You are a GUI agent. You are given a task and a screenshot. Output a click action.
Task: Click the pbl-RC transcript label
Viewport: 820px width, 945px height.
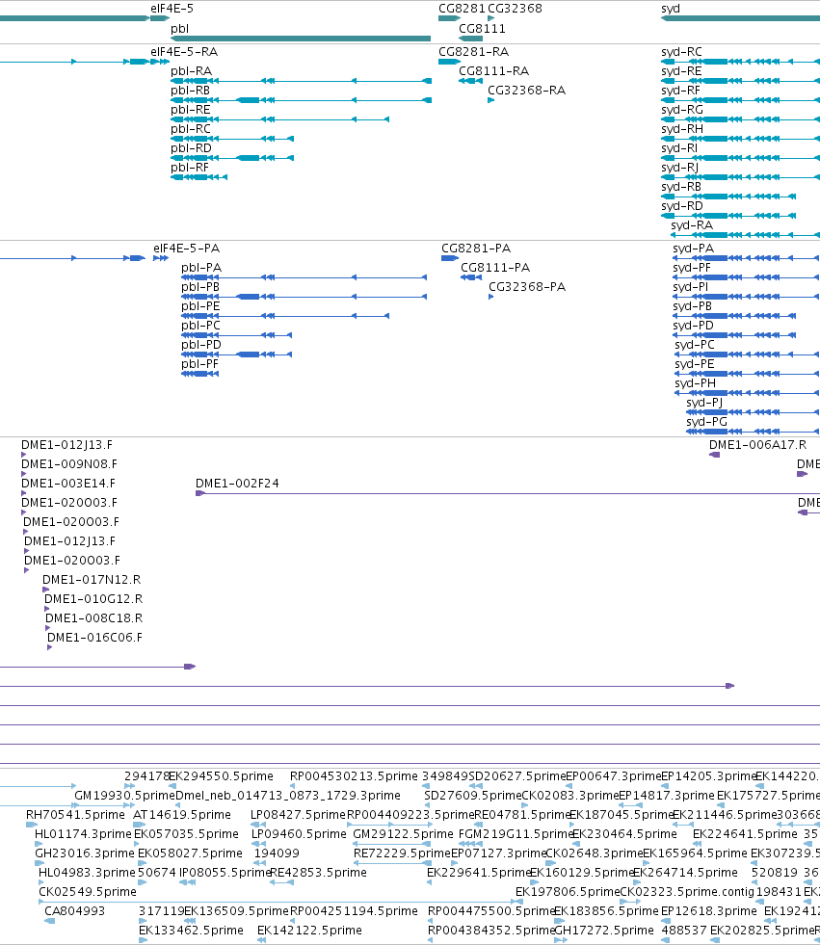[191, 129]
